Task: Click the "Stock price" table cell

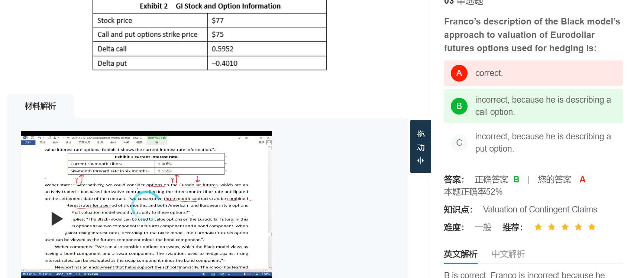Action: click(x=150, y=20)
